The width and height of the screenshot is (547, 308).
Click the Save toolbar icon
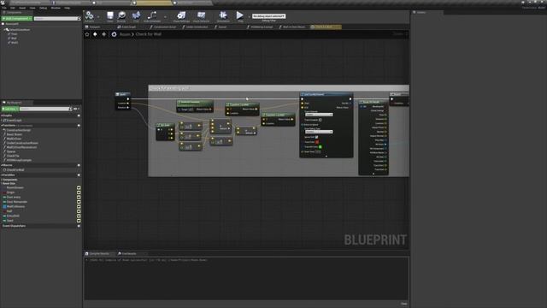click(110, 16)
